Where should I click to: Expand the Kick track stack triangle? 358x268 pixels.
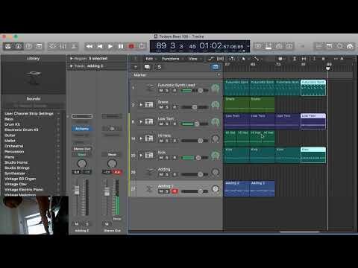[141, 156]
